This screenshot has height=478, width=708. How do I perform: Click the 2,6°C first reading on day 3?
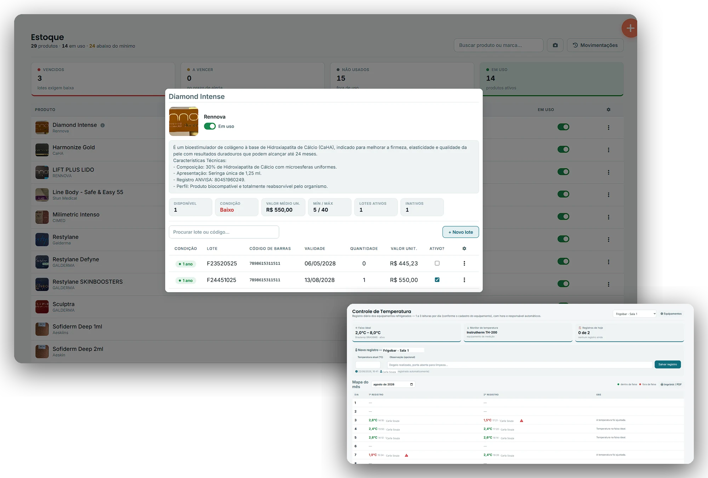coord(373,420)
